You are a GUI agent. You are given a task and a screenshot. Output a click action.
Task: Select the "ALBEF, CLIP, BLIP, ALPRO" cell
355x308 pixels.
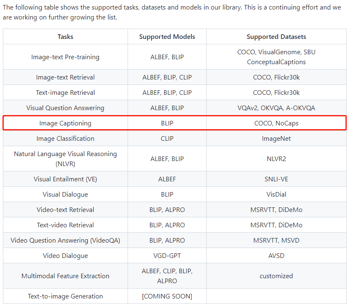pos(167,276)
